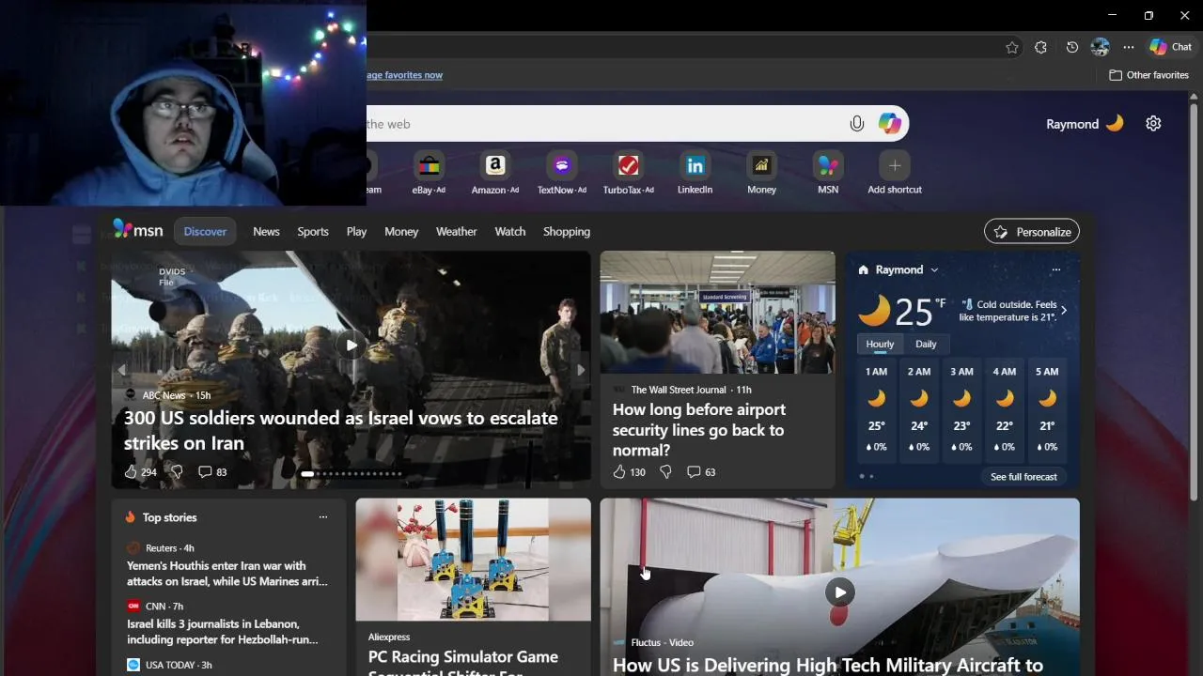Open weather card more options menu

1055,269
